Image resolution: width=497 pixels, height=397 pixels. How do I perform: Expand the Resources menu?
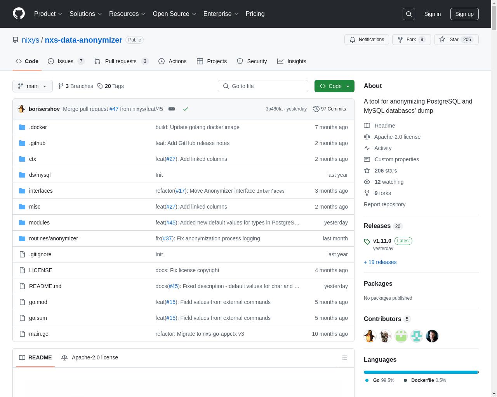click(127, 14)
